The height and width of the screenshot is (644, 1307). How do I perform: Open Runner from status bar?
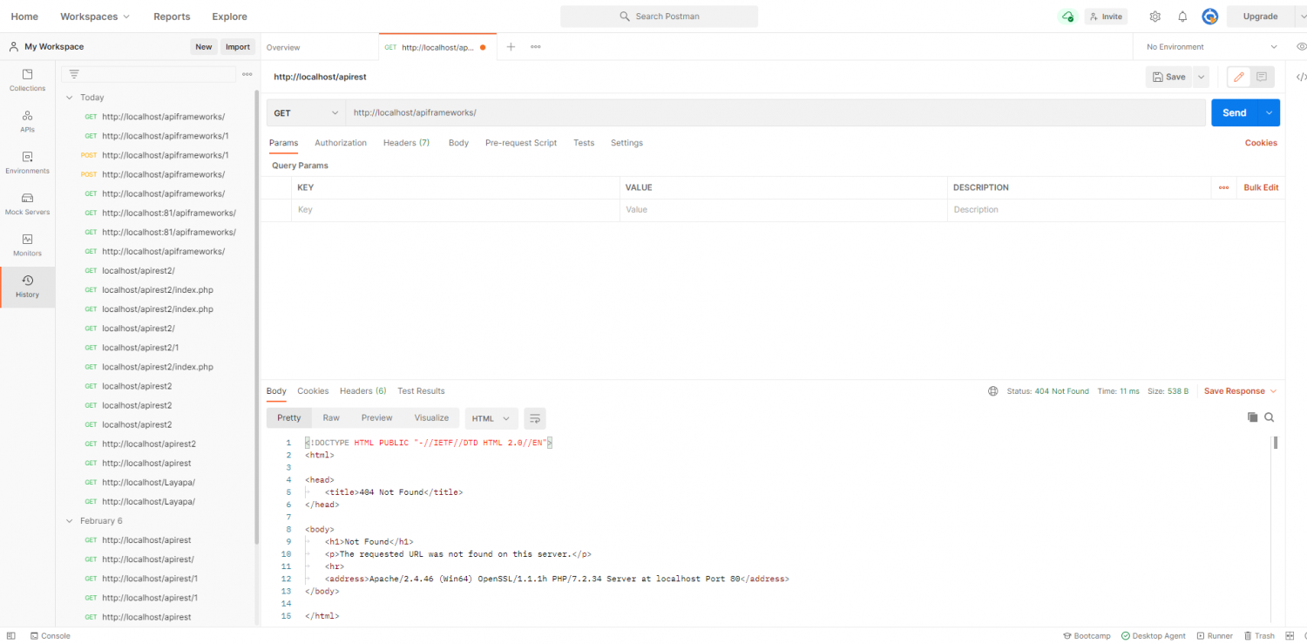[1215, 636]
